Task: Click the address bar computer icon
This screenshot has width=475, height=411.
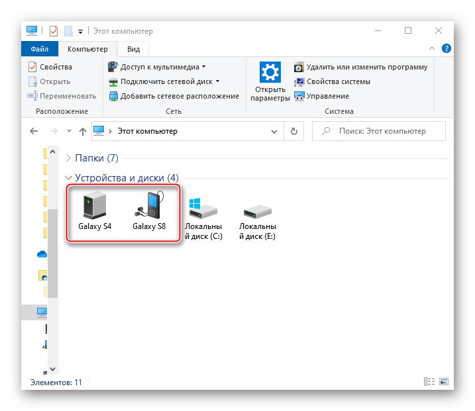Action: coord(99,130)
